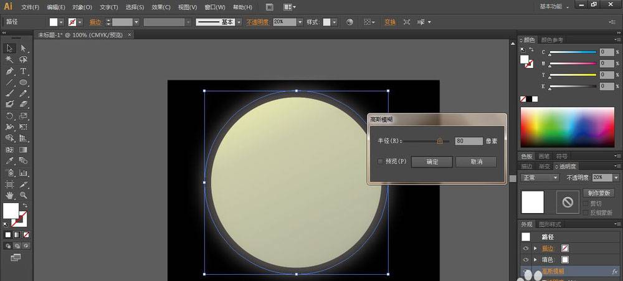Select the Hand tool

(10, 195)
